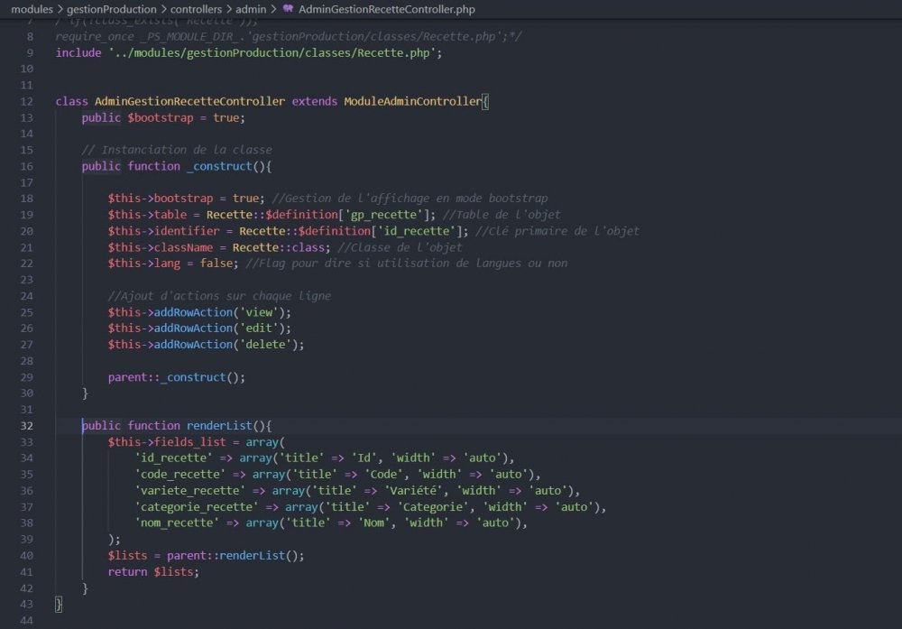The image size is (902, 629).
Task: Click the closing class brace on line 43
Action: click(58, 605)
